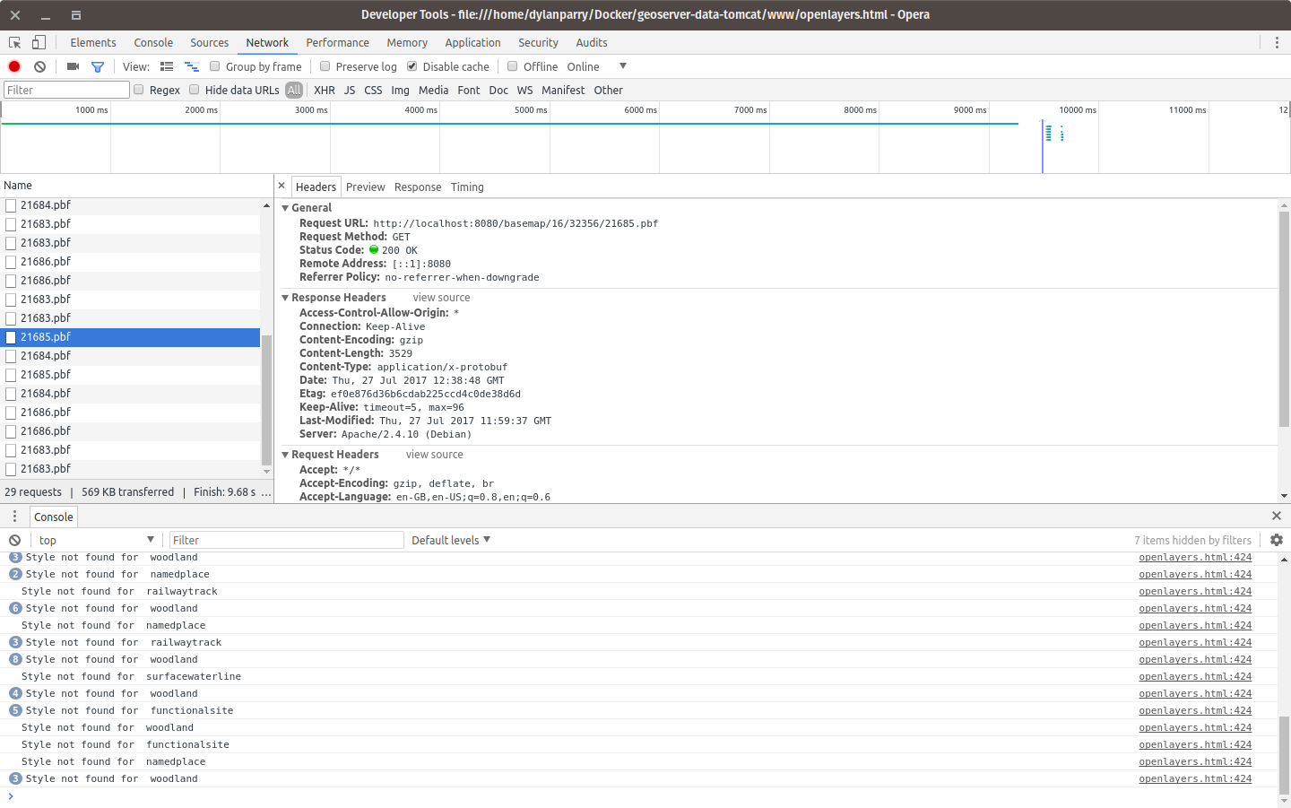Enable screenshot capture during load
Image resolution: width=1291 pixels, height=808 pixels.
point(73,66)
